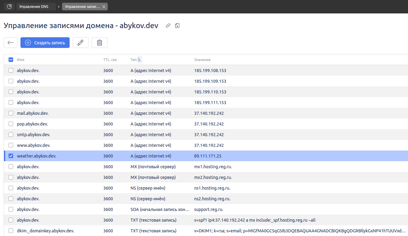Check the dkim._domainkey.abykov.dev. row checkbox
408x236 pixels.
point(11,231)
